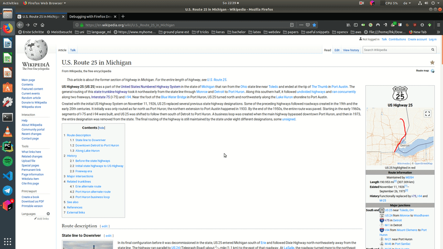Open site information lock icon
Screen dimensions: 443x249
point(82,25)
